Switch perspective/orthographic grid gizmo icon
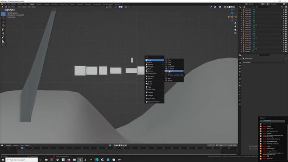Image resolution: width=288 pixels, height=162 pixels. tap(235, 33)
